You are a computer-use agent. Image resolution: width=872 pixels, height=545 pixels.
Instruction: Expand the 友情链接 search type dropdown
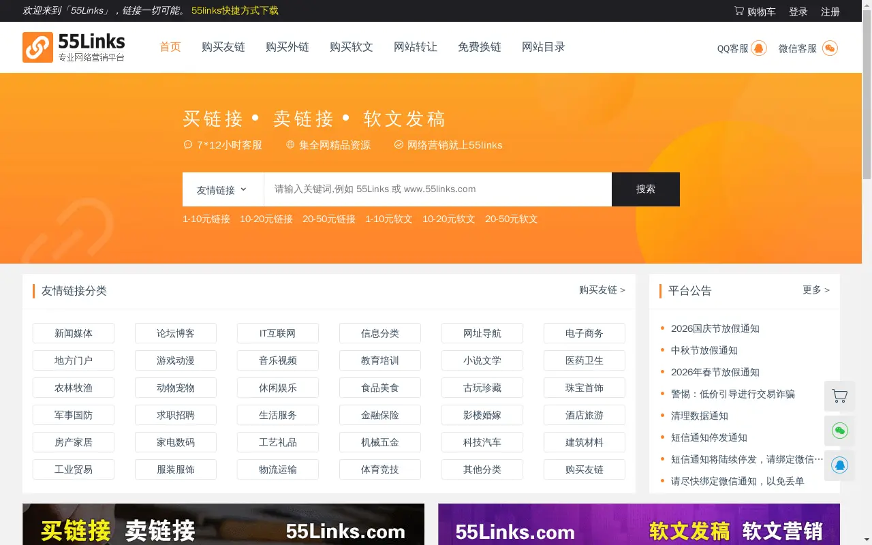pyautogui.click(x=223, y=189)
